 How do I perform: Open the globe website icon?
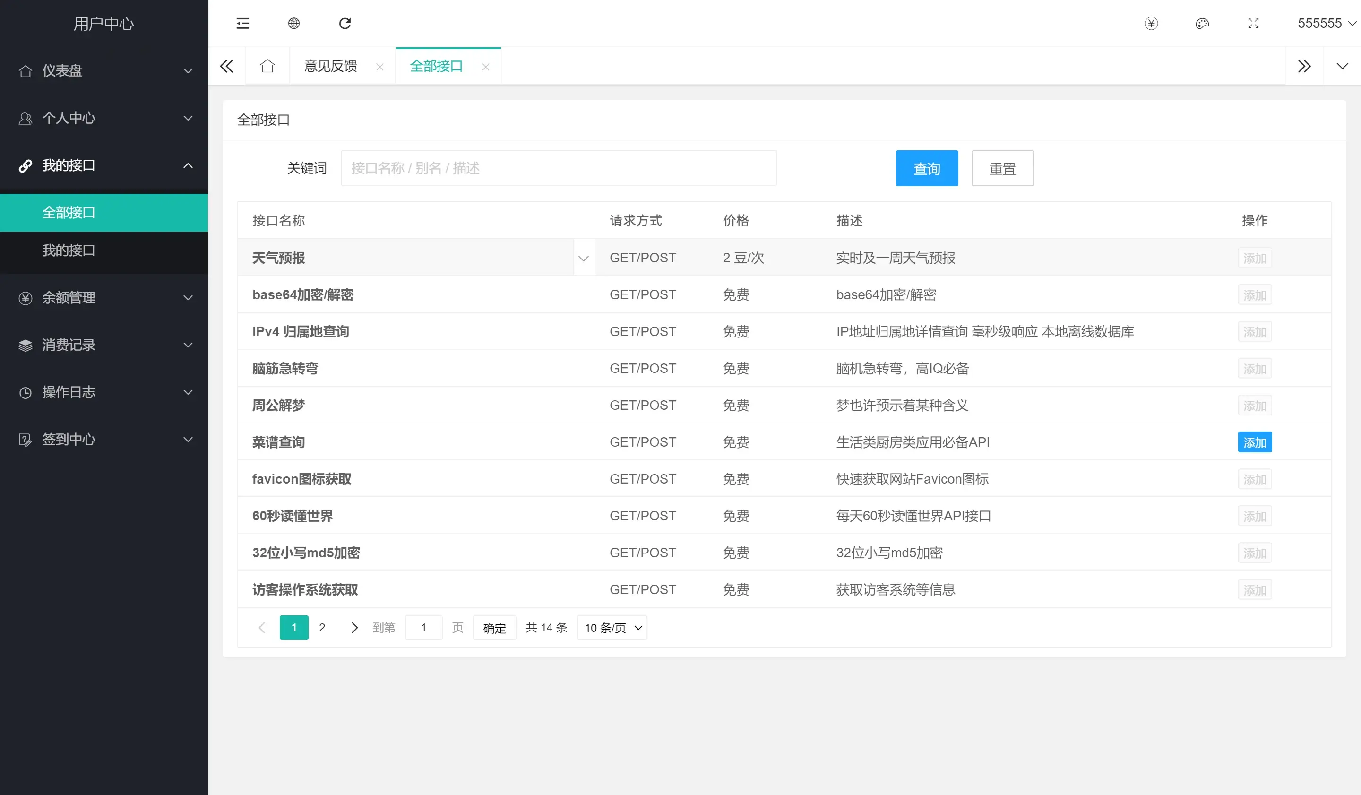coord(294,23)
